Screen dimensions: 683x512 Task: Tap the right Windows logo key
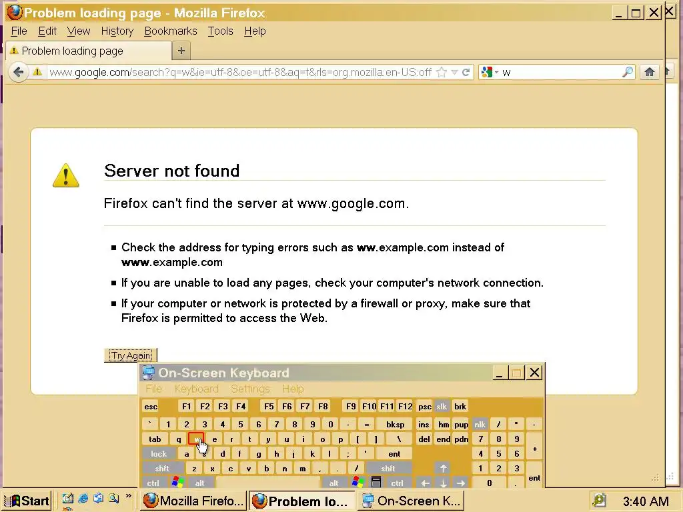pos(358,483)
